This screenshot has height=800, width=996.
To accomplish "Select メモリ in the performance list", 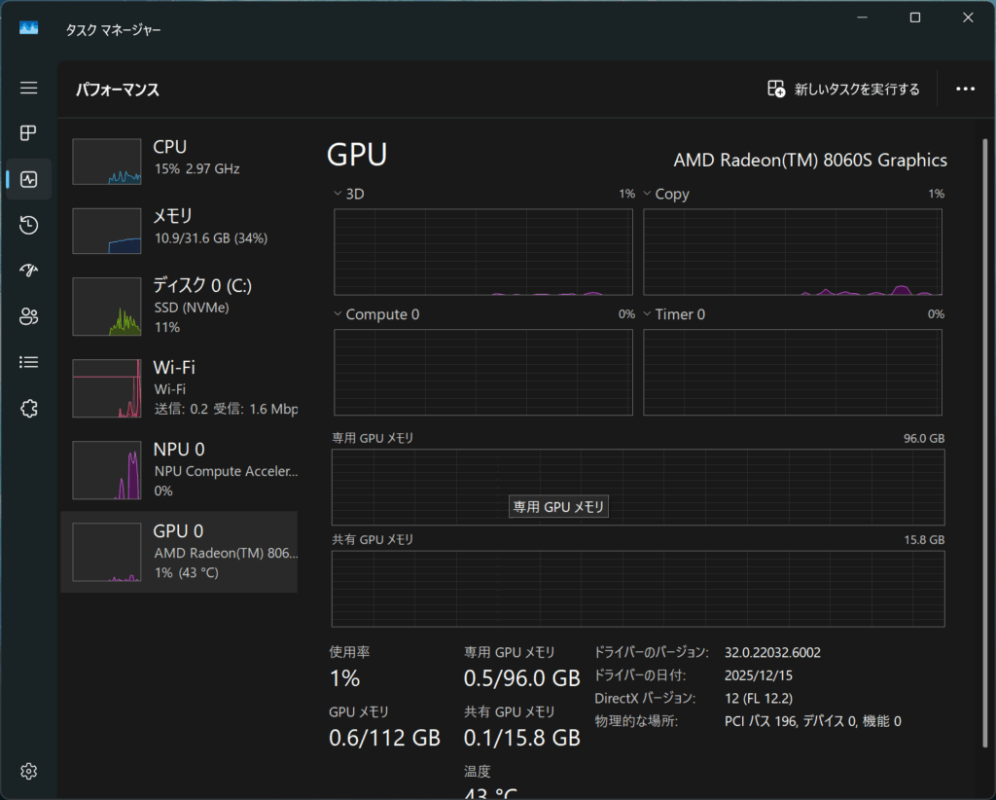I will [179, 227].
